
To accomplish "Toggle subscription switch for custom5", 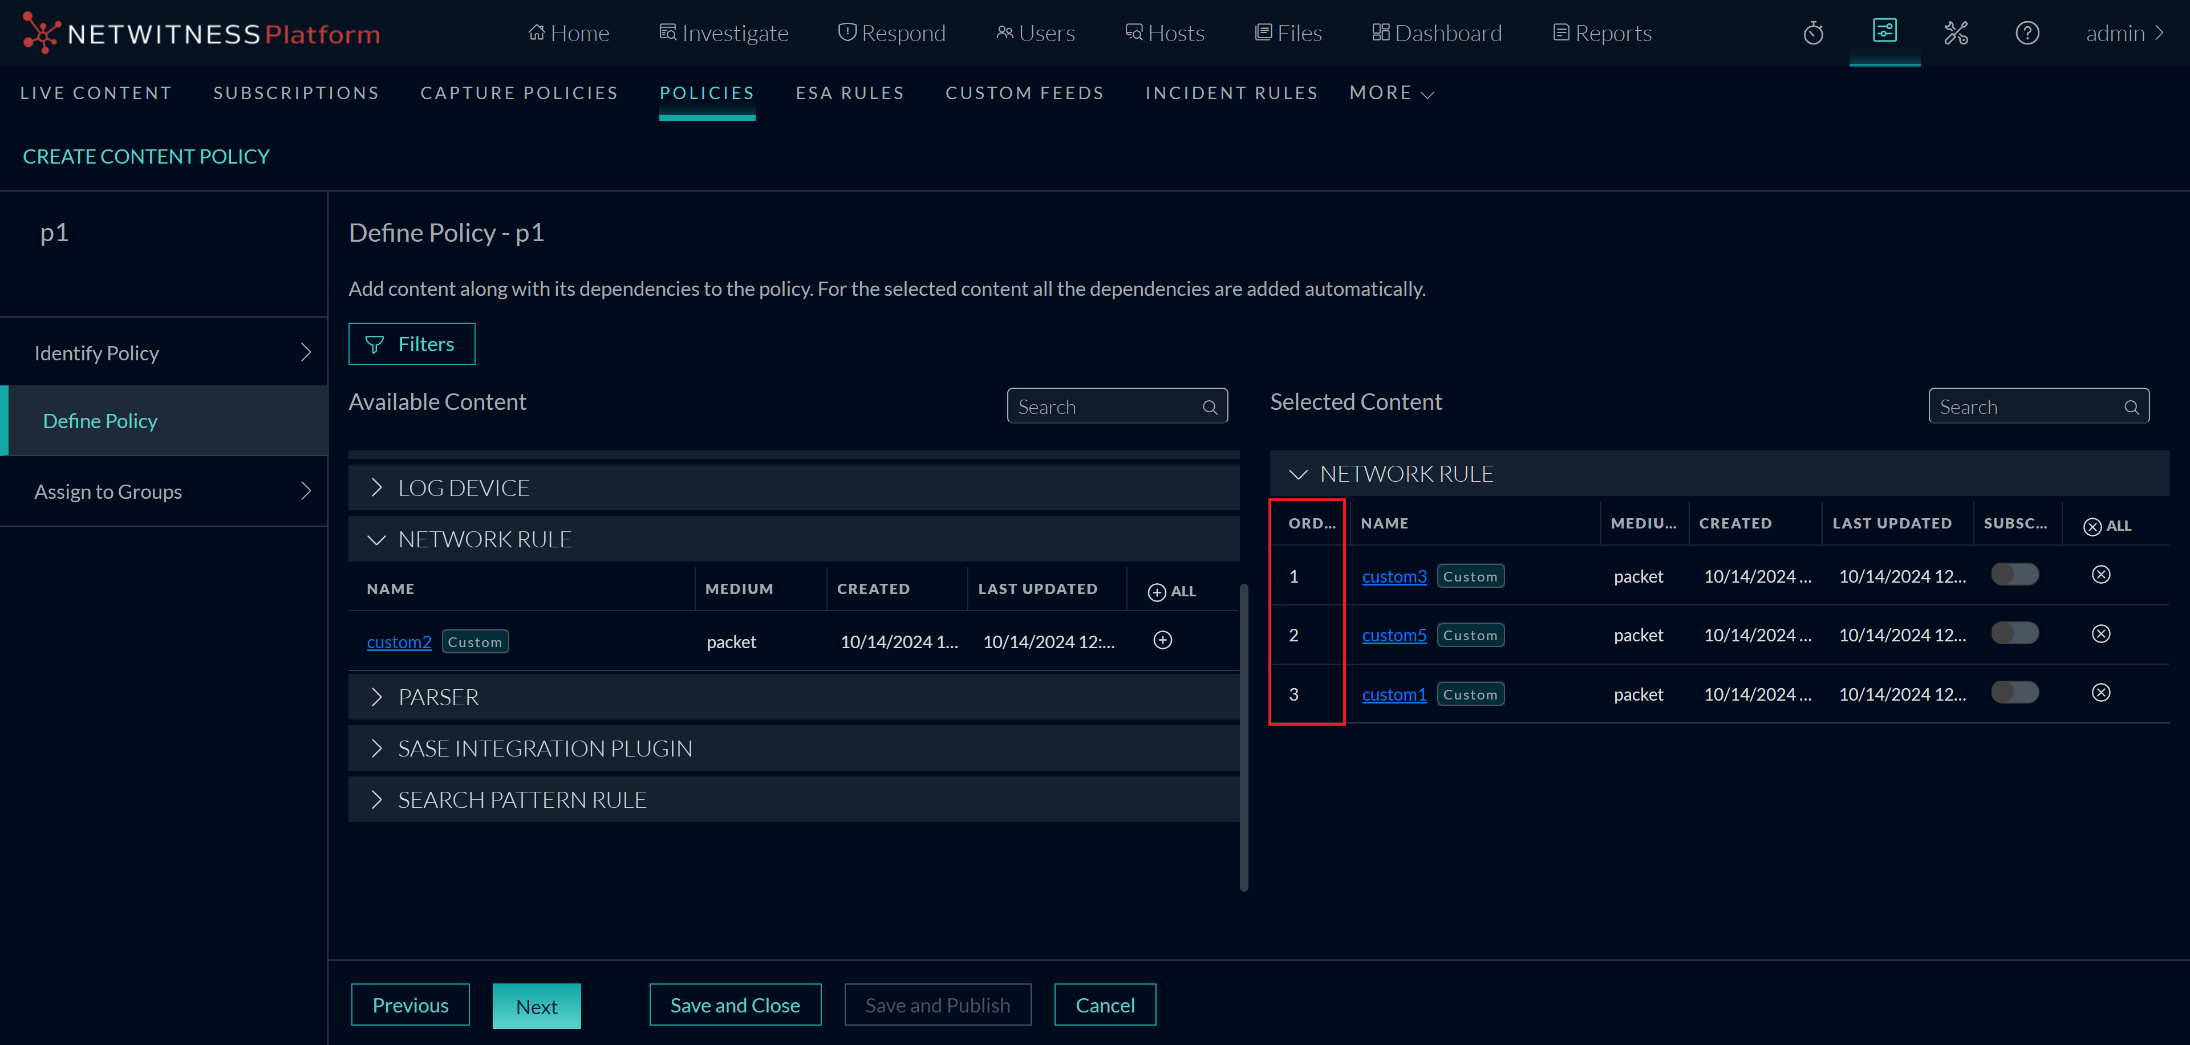I will 2014,634.
